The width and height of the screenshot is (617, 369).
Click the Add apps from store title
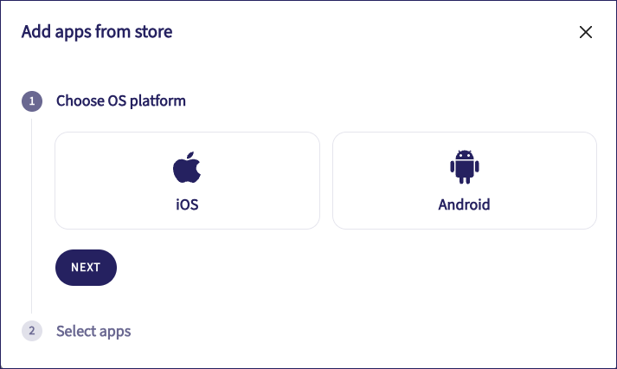97,33
